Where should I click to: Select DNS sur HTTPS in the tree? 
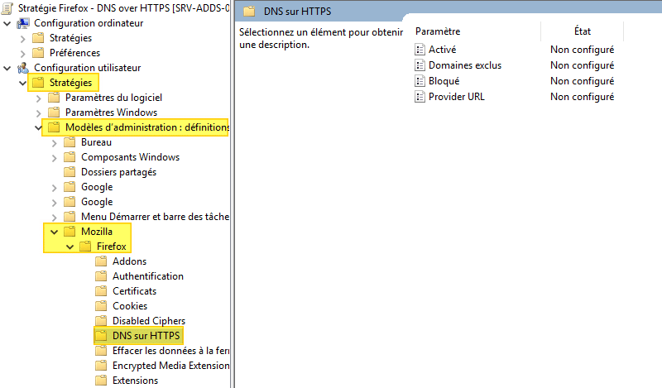point(146,336)
